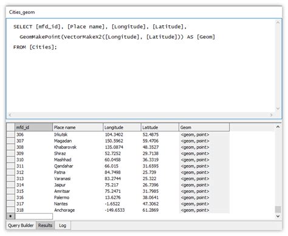Click the new record asterisk row handle
Viewport: 288px width, 236px height.
point(10,216)
